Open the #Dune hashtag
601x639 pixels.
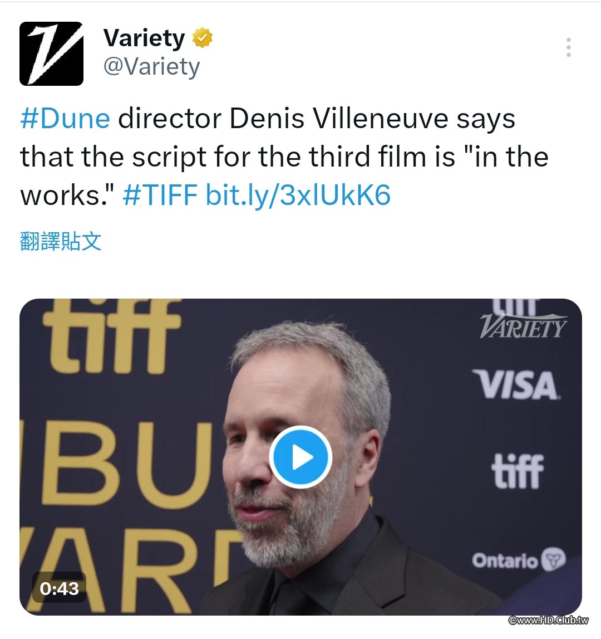(65, 119)
